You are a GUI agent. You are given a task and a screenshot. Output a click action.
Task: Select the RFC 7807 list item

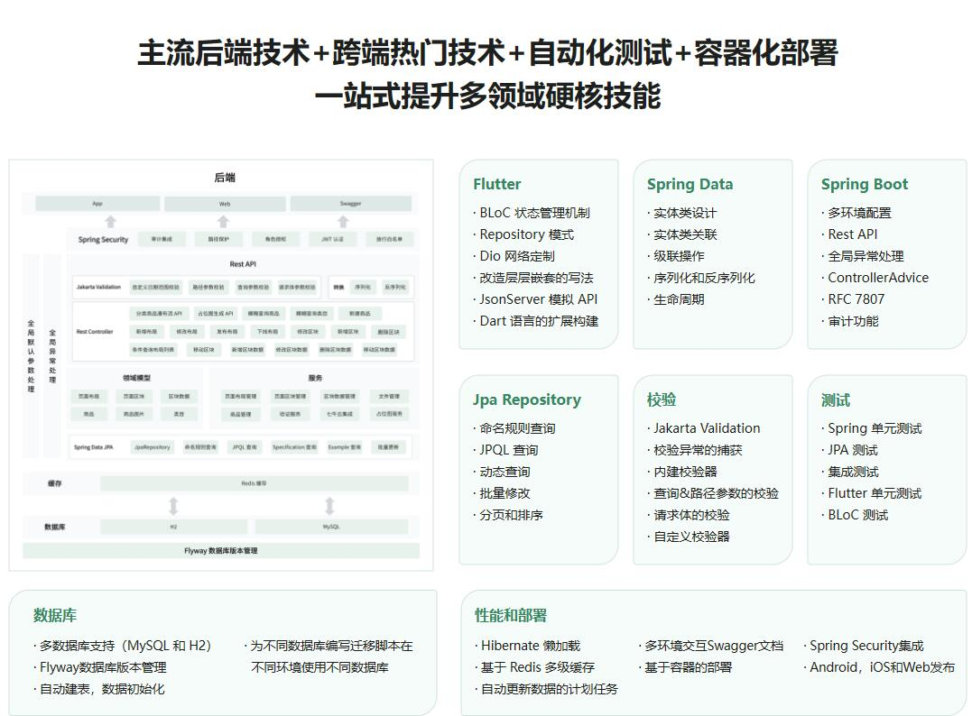[856, 299]
